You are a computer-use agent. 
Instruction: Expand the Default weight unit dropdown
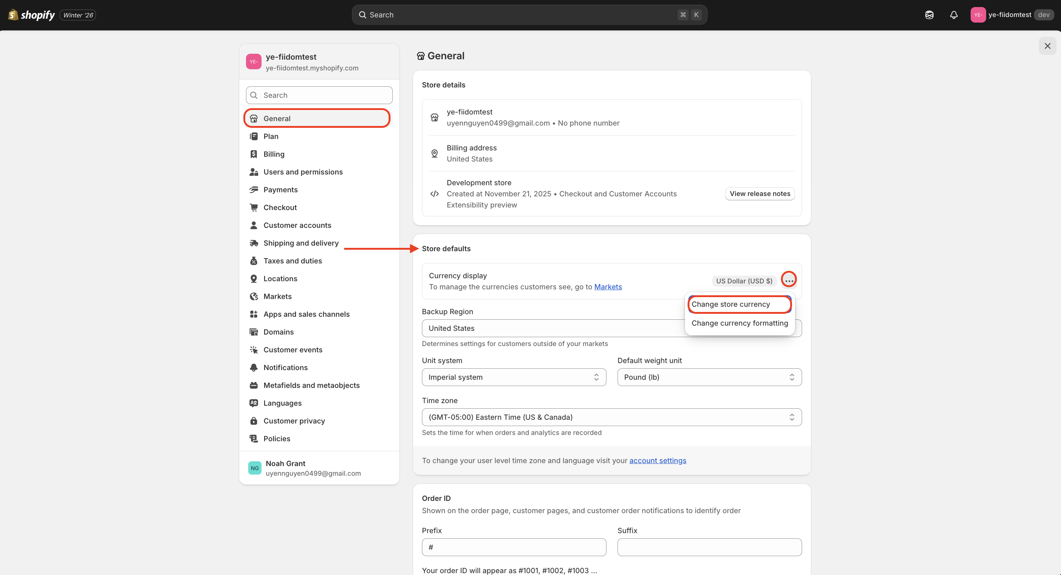(709, 377)
